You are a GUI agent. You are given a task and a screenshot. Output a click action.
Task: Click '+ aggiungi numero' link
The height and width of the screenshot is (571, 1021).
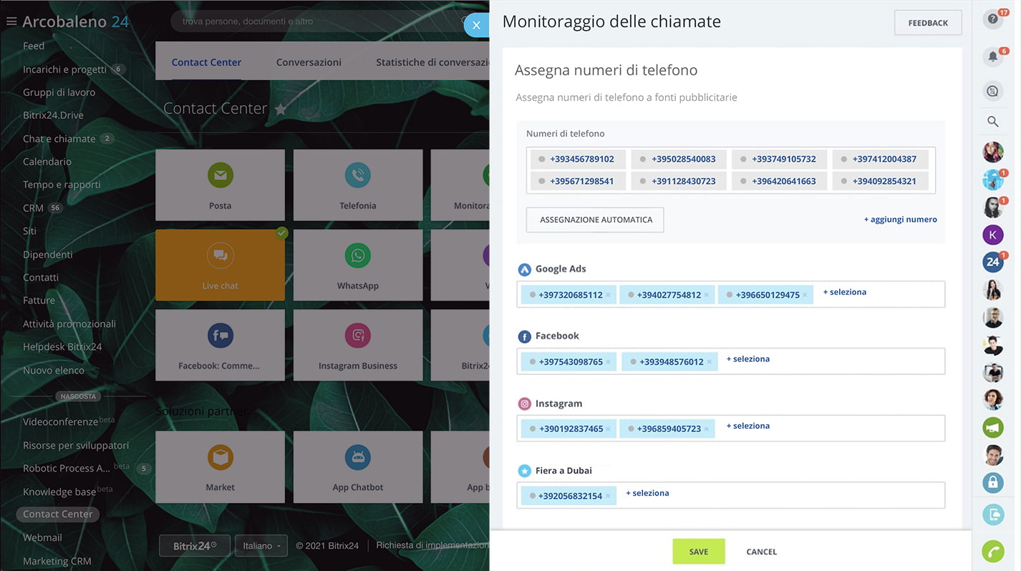[900, 220]
